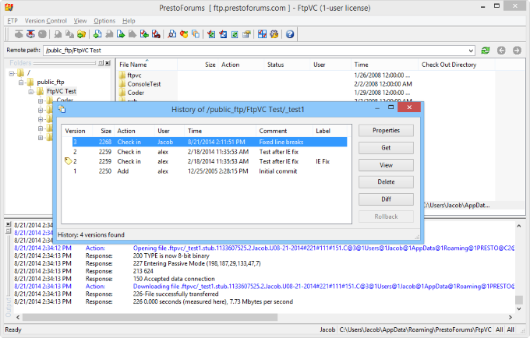Click the Properties button in History dialog
Viewport: 530px width, 338px height.
[x=386, y=130]
